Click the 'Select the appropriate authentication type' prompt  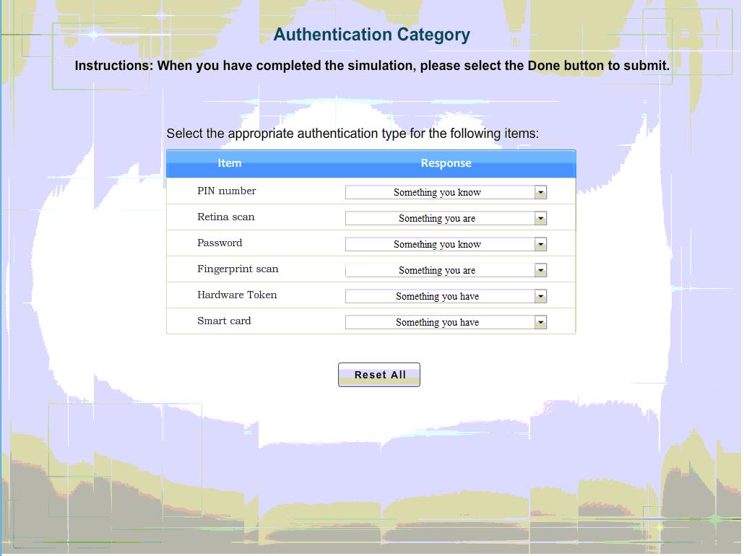click(x=352, y=134)
